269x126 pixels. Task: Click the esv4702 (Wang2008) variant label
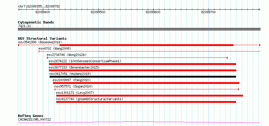click(x=55, y=48)
